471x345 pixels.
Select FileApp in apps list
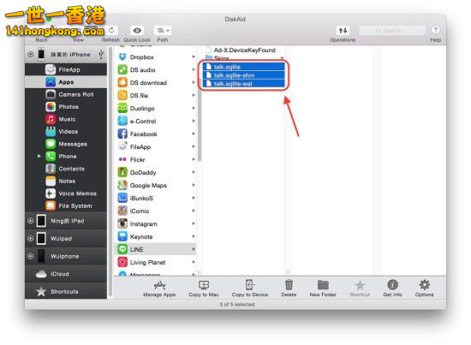(156, 147)
